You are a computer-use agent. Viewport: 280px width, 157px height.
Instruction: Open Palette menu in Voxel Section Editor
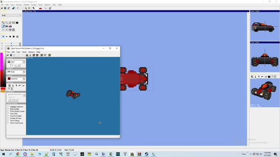click(x=27, y=5)
